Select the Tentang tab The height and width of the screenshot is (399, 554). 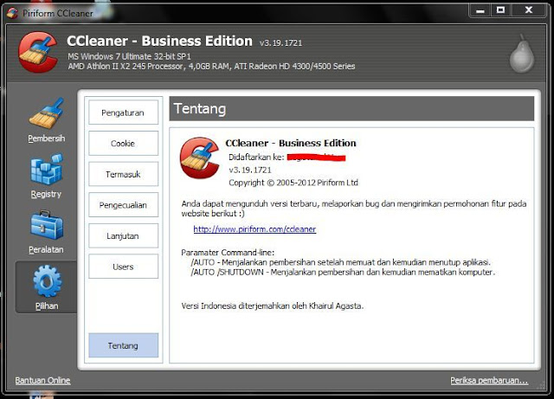pyautogui.click(x=123, y=345)
